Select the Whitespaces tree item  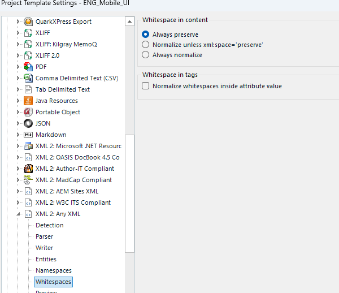(x=53, y=282)
